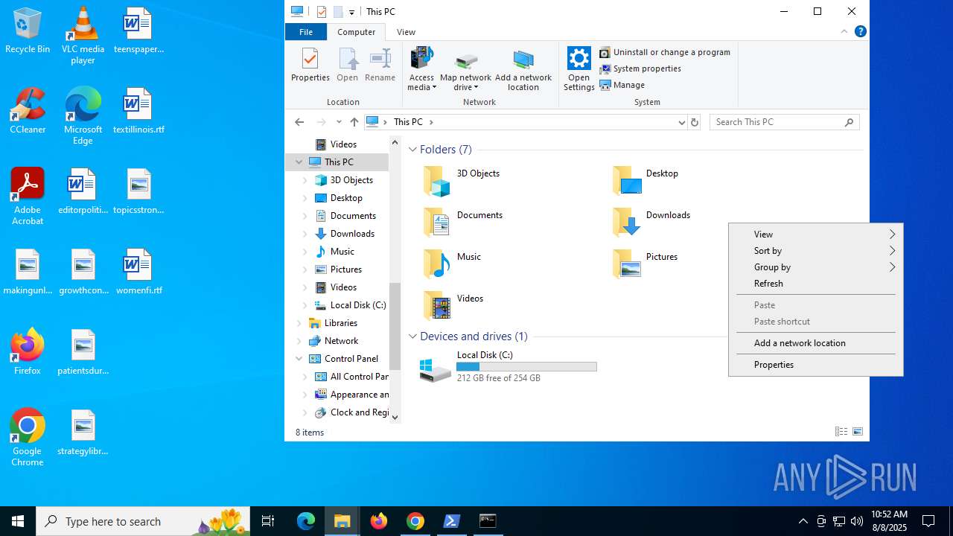Click the Refresh button beside address bar
The image size is (953, 536).
pyautogui.click(x=695, y=122)
